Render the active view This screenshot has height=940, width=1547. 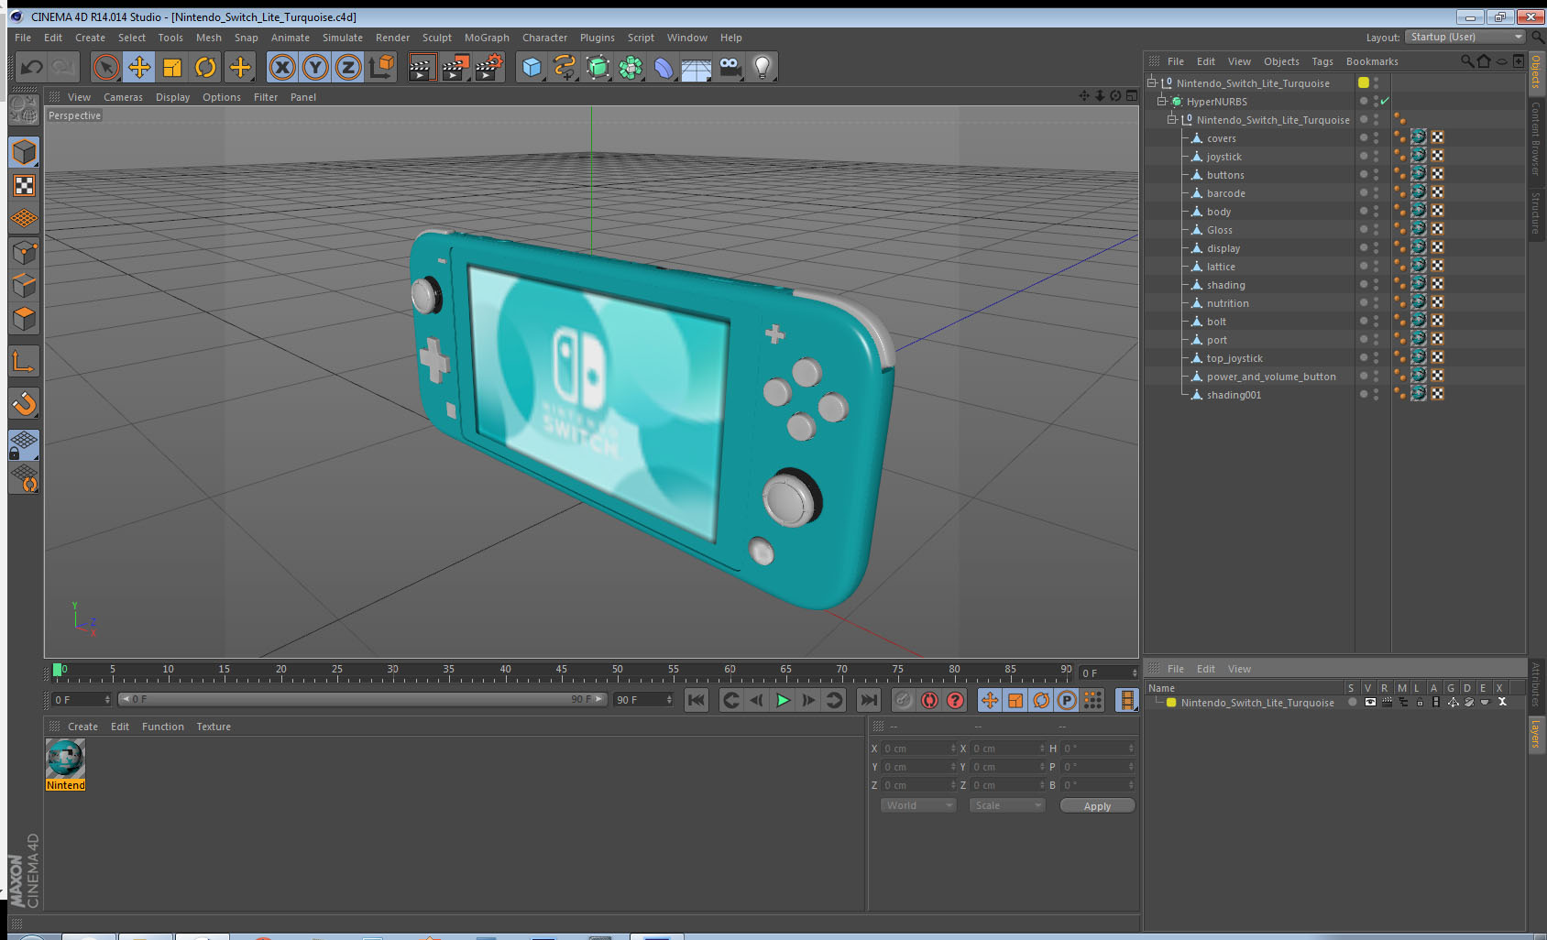(x=422, y=67)
